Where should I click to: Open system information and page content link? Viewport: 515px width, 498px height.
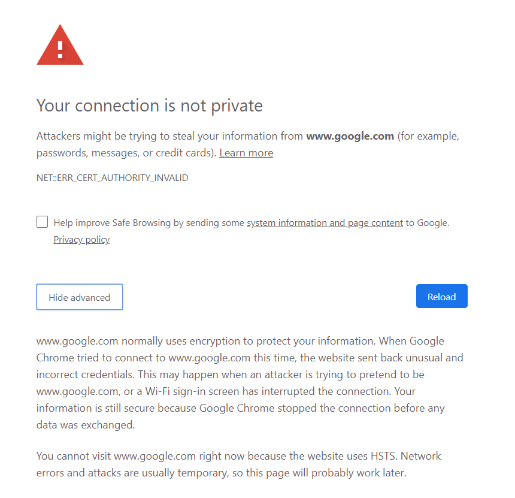[x=325, y=223]
